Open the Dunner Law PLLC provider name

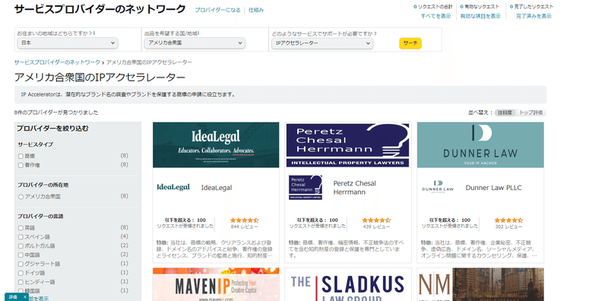tap(493, 188)
